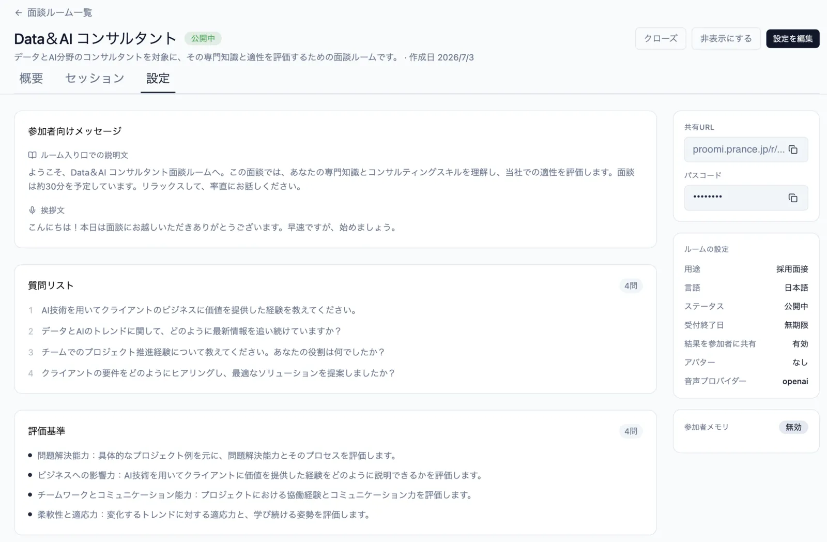This screenshot has height=542, width=827.
Task: Click the 質問リスト heading
Action: (x=51, y=285)
